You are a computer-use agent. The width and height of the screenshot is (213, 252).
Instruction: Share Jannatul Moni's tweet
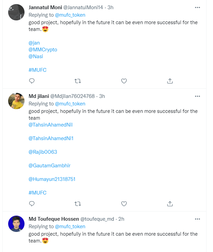tap(170, 81)
